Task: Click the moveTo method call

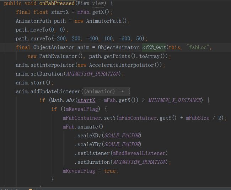Action: click(x=39, y=30)
